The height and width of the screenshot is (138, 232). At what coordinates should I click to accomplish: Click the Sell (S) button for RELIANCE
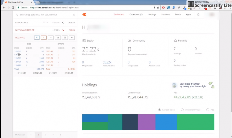click(x=44, y=38)
